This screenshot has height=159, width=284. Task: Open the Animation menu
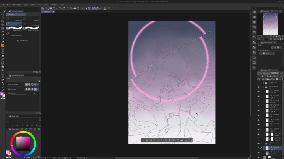[17, 5]
